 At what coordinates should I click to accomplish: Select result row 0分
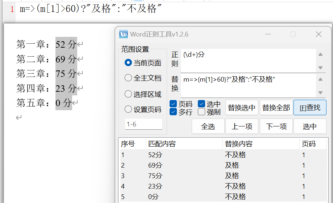224,197
